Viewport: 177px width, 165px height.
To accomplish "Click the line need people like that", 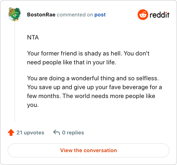I will point(72,63).
